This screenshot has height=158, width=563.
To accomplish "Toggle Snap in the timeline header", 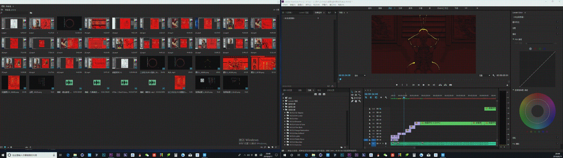I will pos(371,97).
